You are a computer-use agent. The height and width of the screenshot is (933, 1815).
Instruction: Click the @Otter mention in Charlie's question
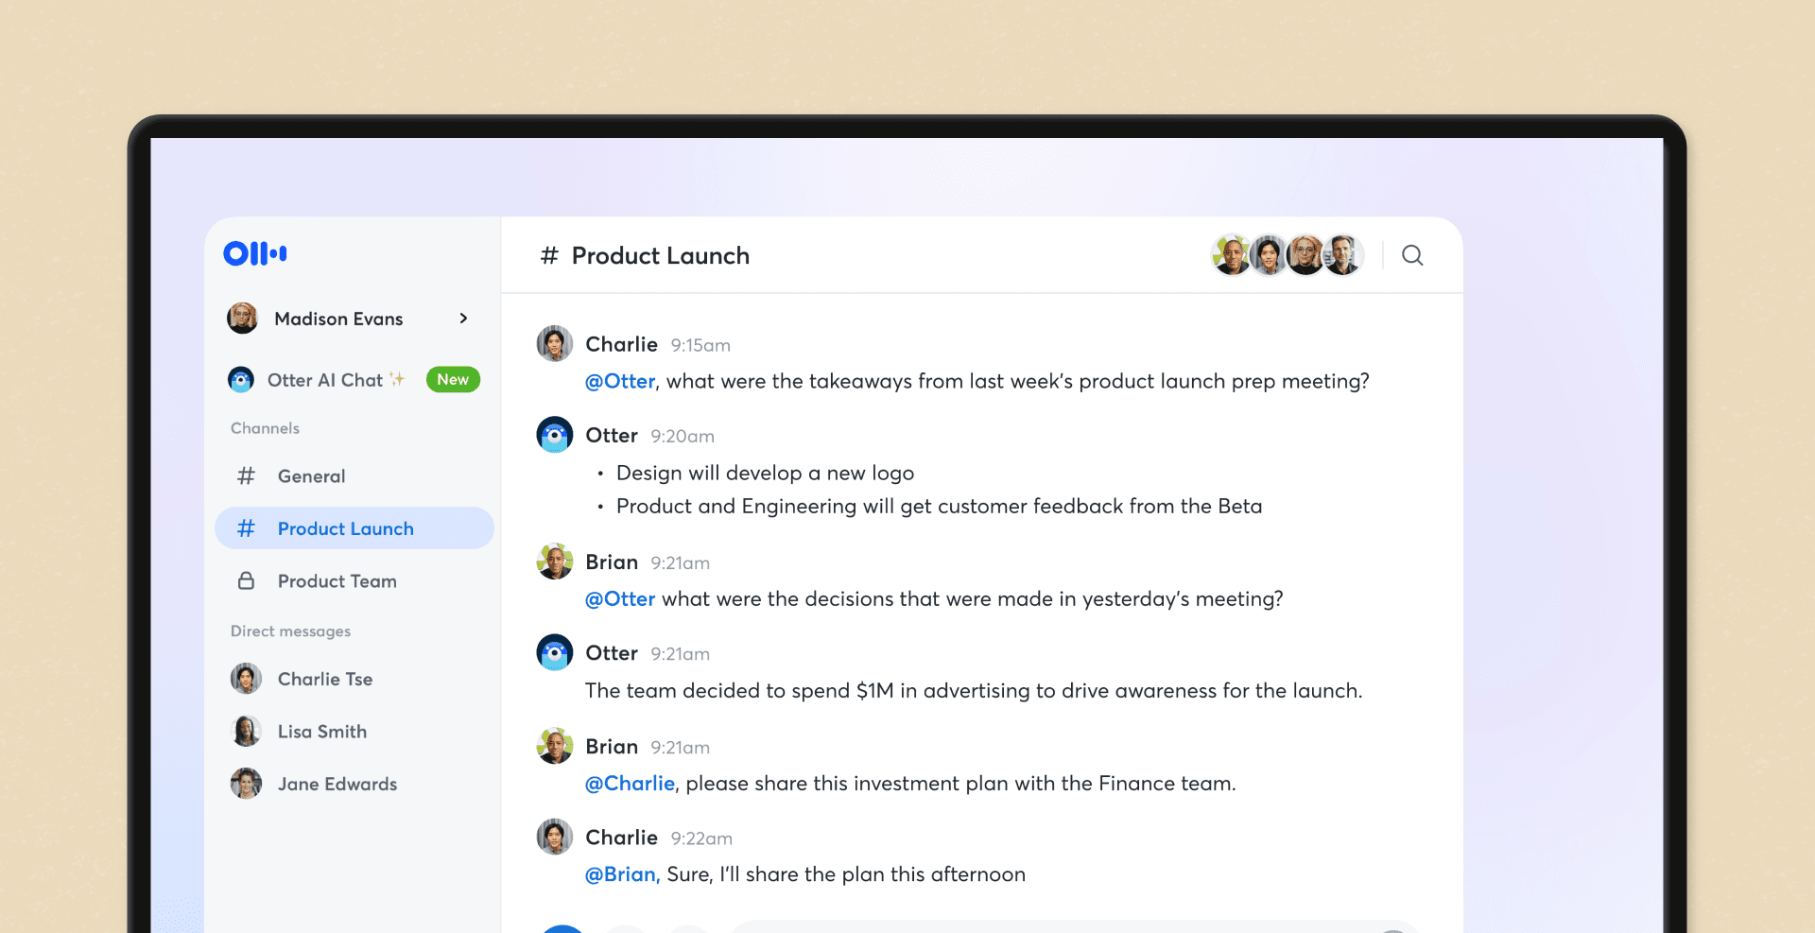pos(620,381)
